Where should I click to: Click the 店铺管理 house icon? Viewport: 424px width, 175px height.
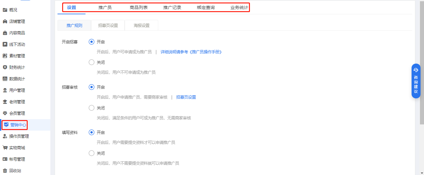point(5,21)
